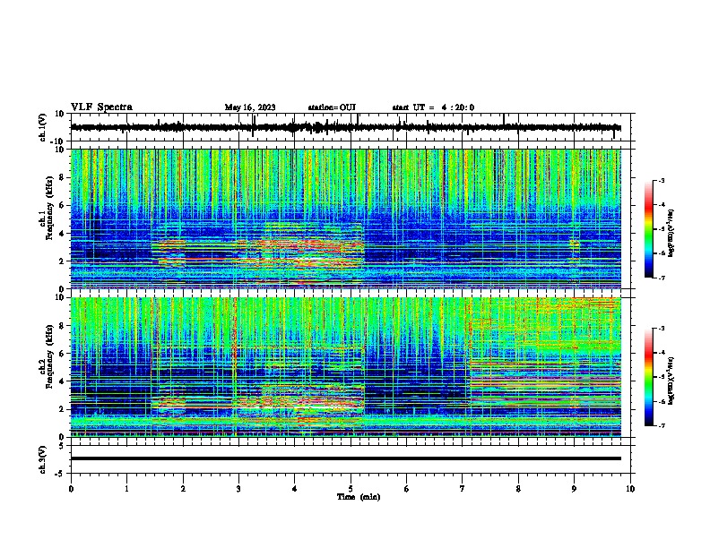Click the '2' kHz tick on ch.2 spectrogram
Viewport: 710px width, 548px height.
point(62,409)
